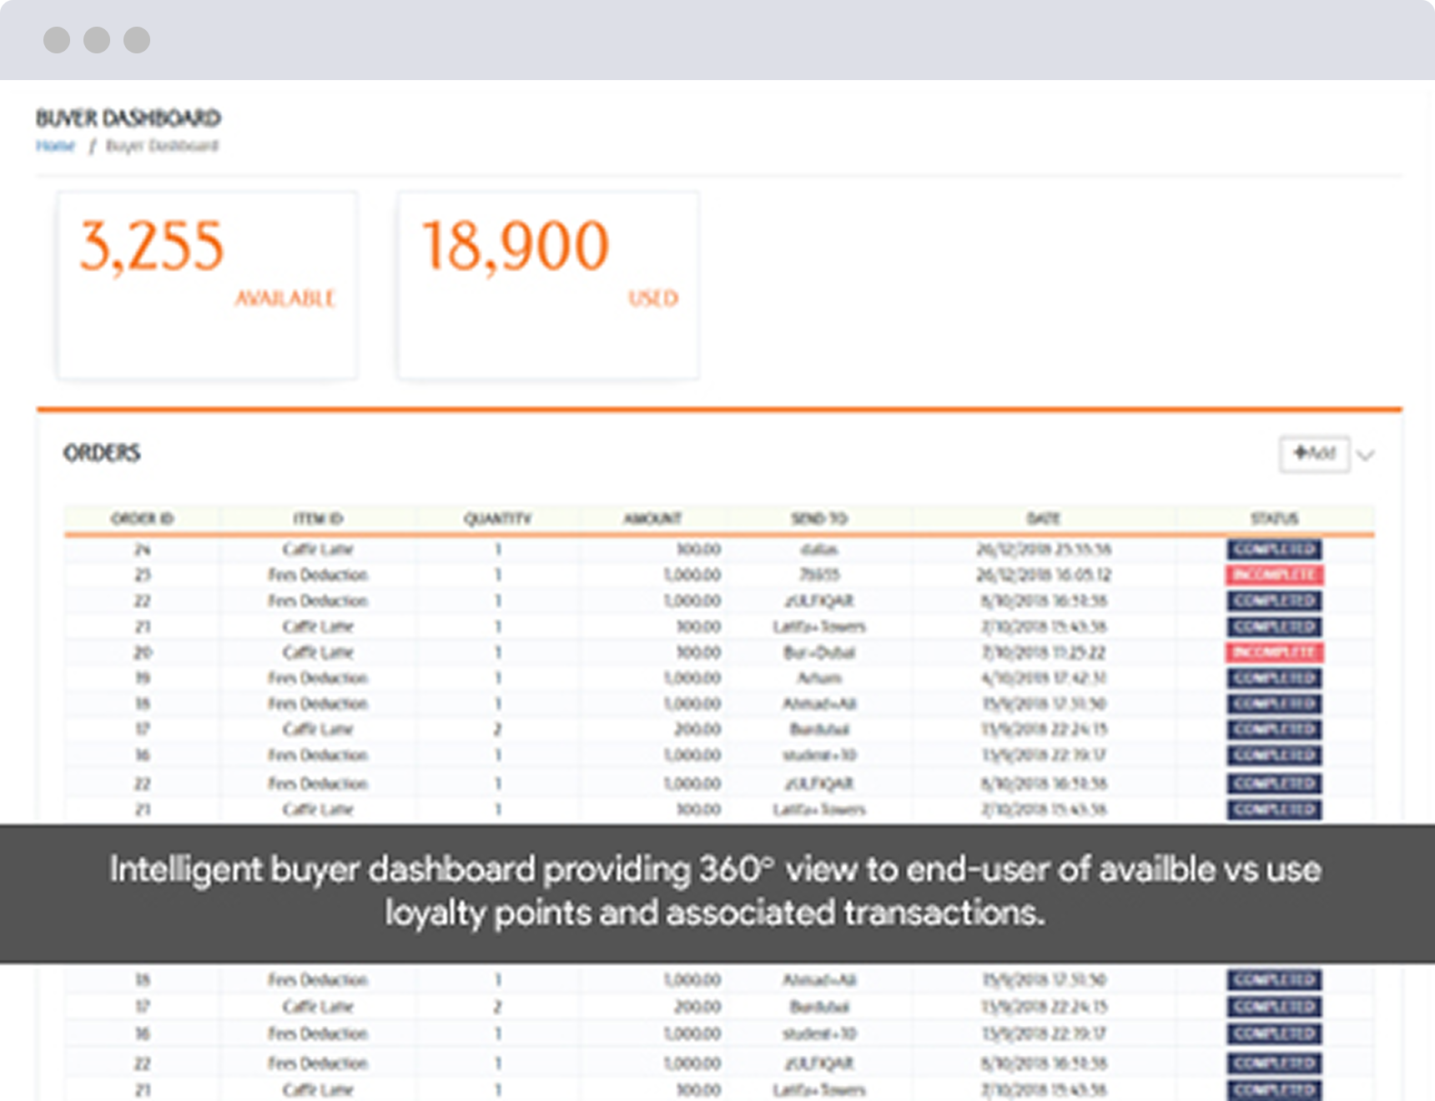Open the 3,255 Available points card
The height and width of the screenshot is (1101, 1435).
coord(207,284)
